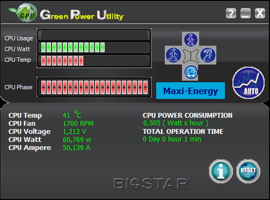Click the 1,212 V voltage value
Screen dimensions: 270x200
[74, 132]
